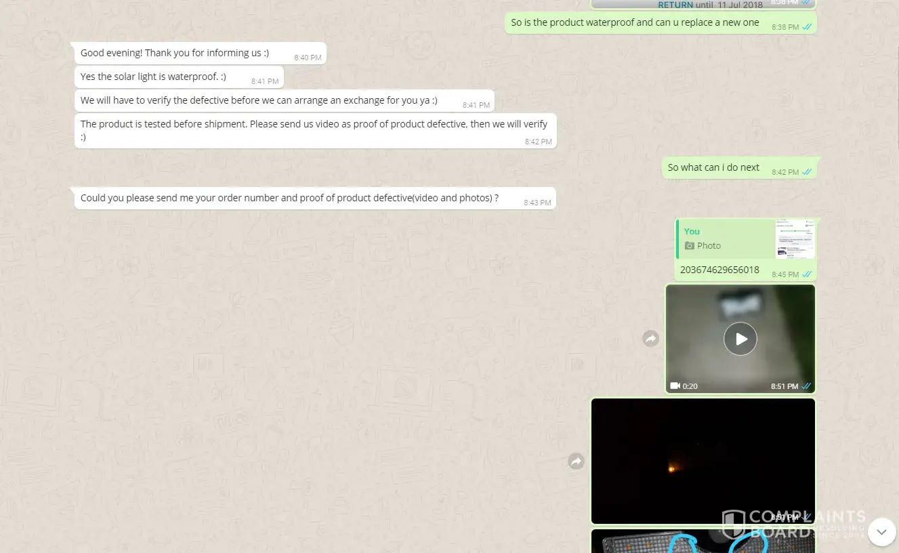Select the order number 203674629656018 message
This screenshot has height=553, width=899.
pos(719,270)
